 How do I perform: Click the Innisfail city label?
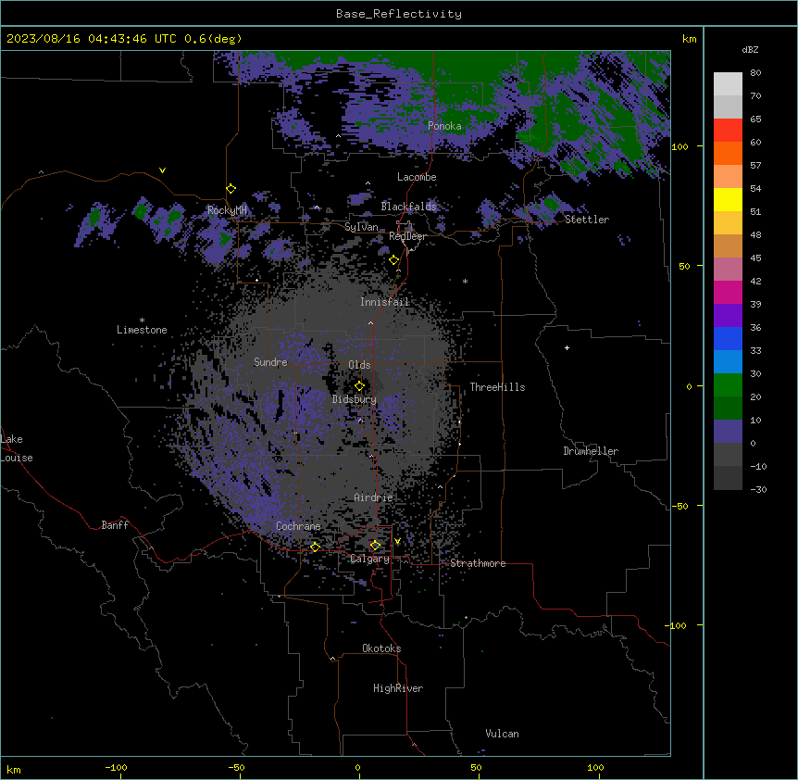click(x=385, y=302)
